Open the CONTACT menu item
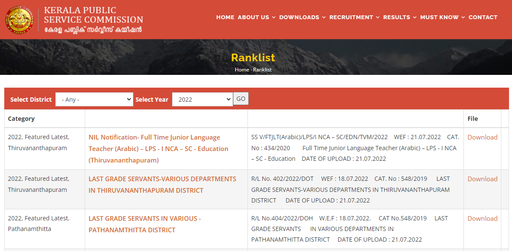The width and height of the screenshot is (512, 251). point(483,17)
